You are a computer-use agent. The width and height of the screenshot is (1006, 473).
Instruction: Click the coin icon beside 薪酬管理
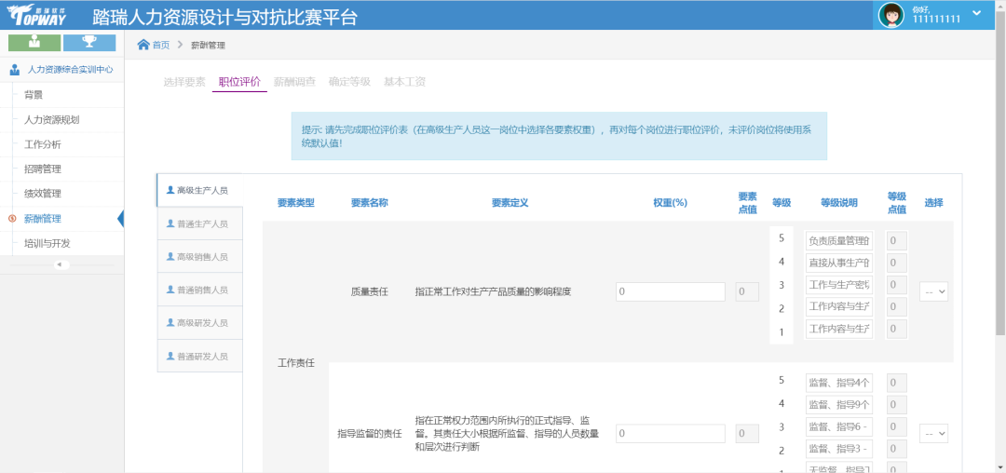(x=12, y=219)
